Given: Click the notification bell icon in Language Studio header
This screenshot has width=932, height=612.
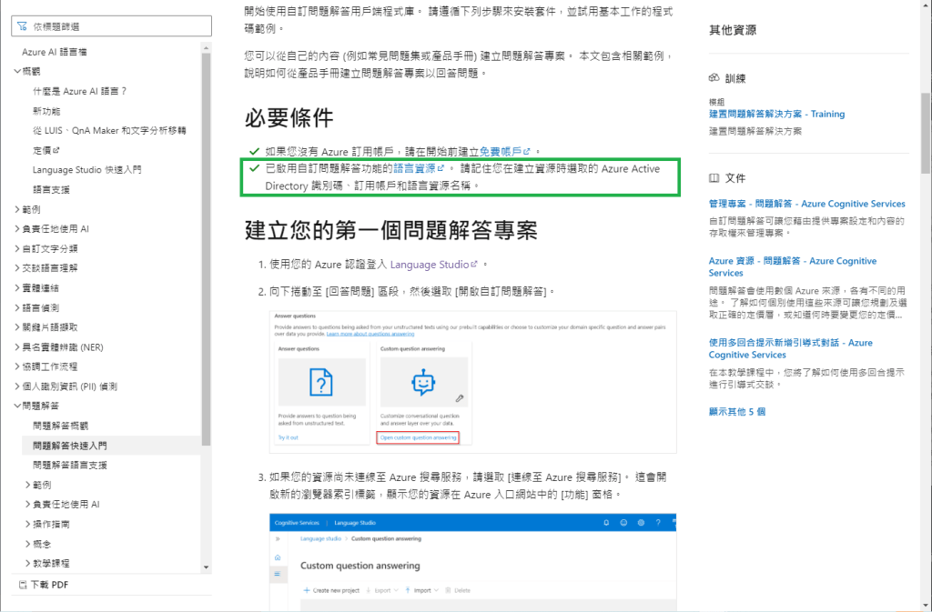Looking at the screenshot, I should [606, 523].
